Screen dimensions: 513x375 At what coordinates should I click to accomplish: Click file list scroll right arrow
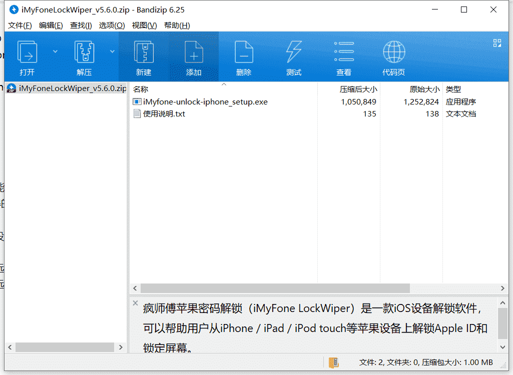[503, 288]
